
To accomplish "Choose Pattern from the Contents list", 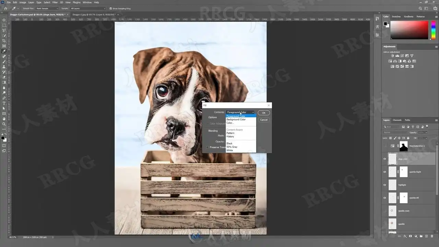I will (x=241, y=133).
